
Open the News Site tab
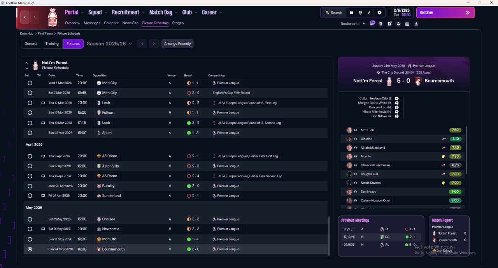130,23
